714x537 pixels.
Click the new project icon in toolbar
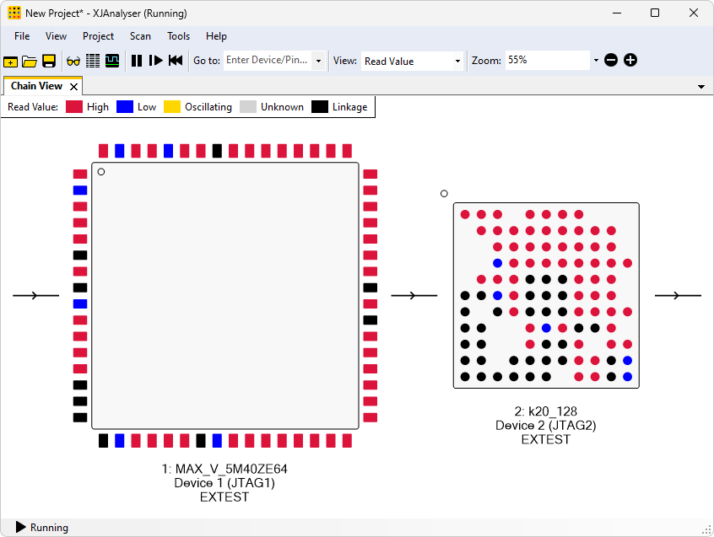click(10, 61)
